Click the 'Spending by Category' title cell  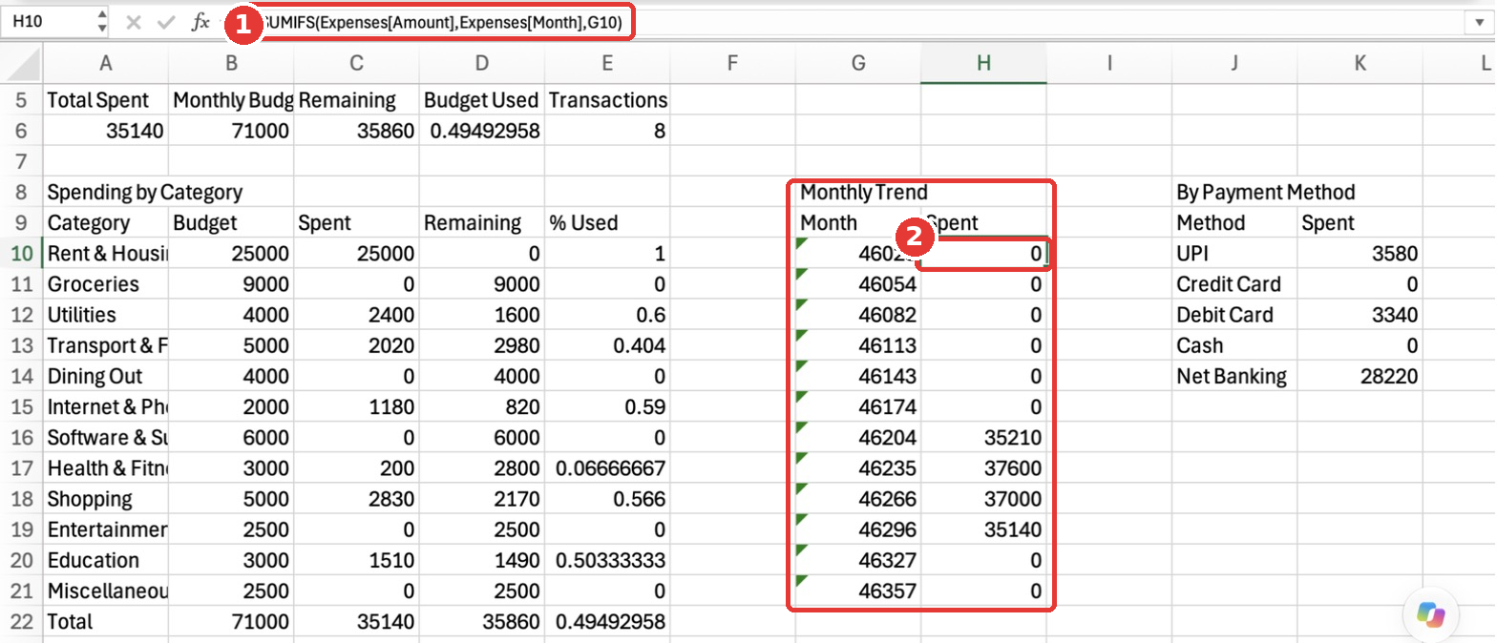click(106, 192)
